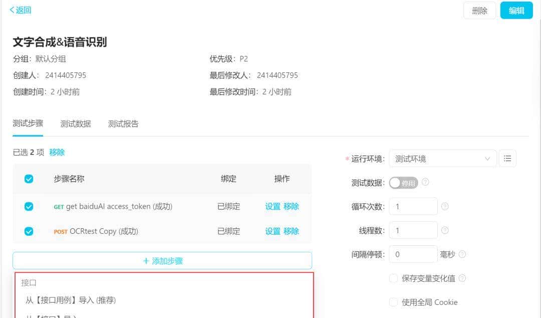Switch to the 测试数据 tab
Image resolution: width=541 pixels, height=318 pixels.
[75, 123]
